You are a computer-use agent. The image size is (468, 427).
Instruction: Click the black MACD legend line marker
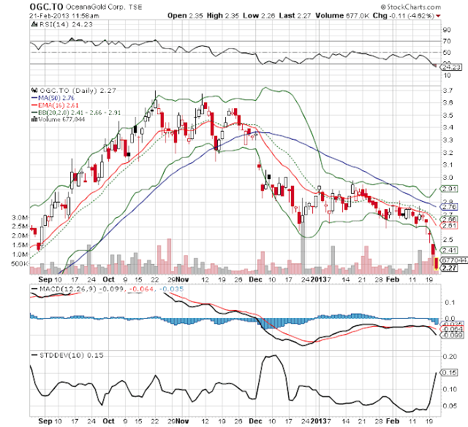click(34, 289)
